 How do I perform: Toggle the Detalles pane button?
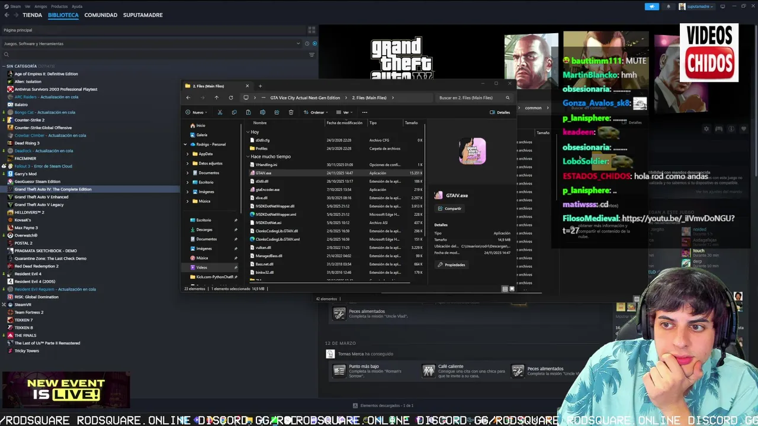point(500,112)
